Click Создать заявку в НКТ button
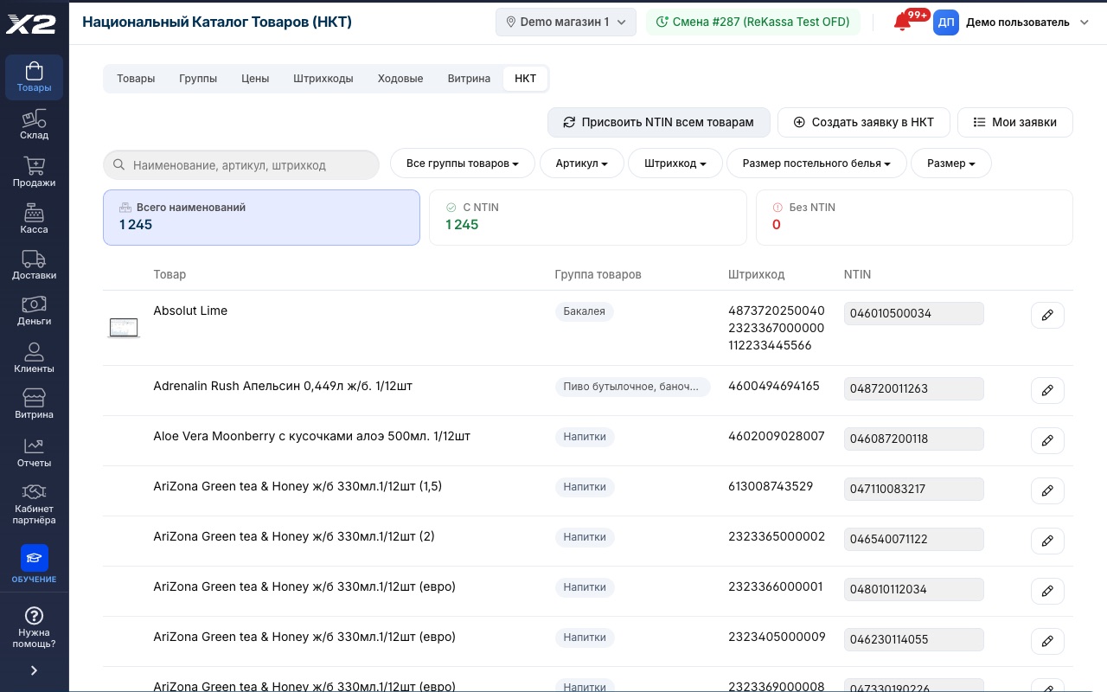The height and width of the screenshot is (692, 1107). tap(864, 123)
